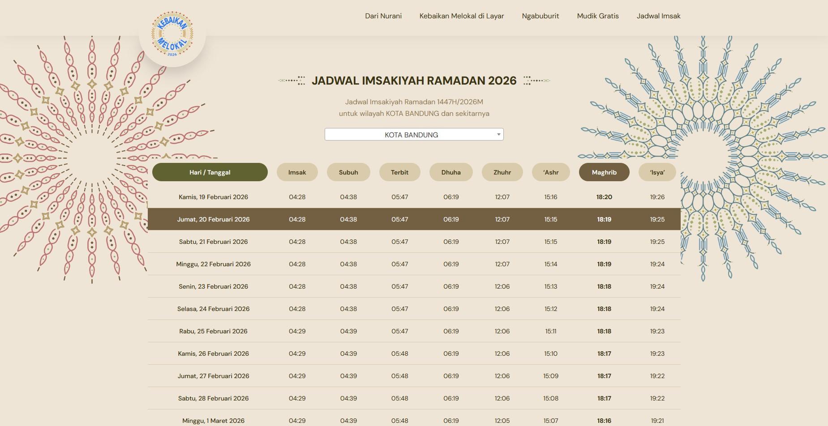Click the dropdown arrow of city selector

coord(498,134)
